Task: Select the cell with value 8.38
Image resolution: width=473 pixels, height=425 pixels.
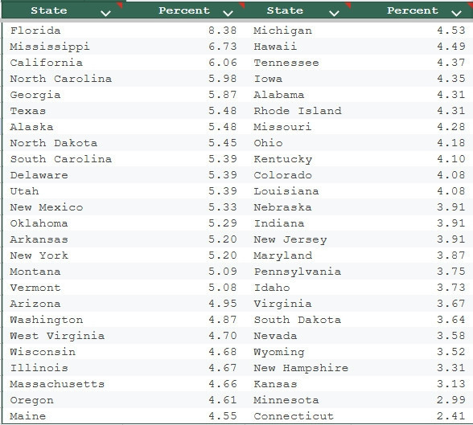Action: [185, 30]
